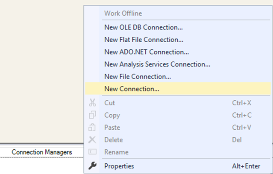Pick New ADO.NET Connection...
The image size is (273, 174).
(x=147, y=52)
